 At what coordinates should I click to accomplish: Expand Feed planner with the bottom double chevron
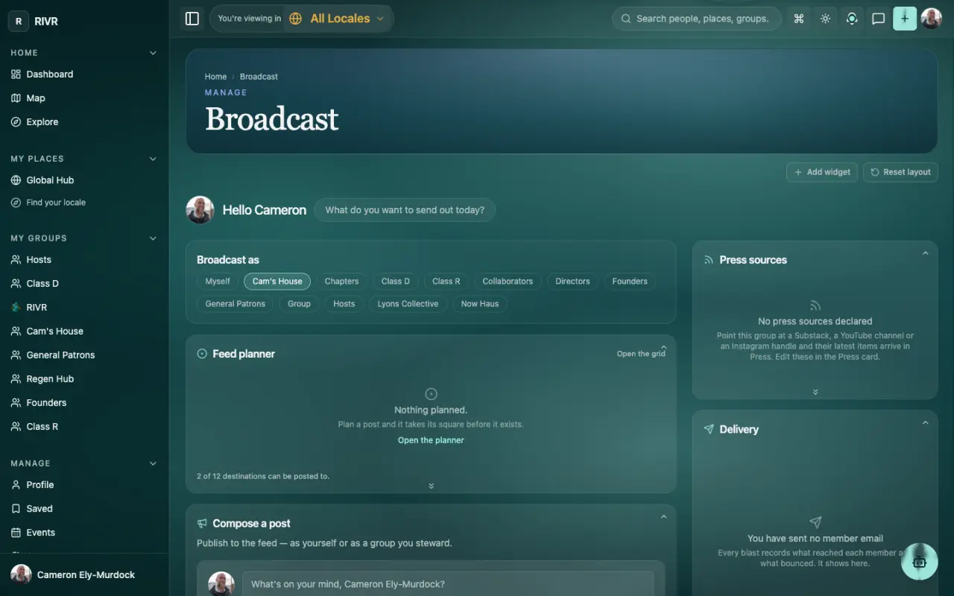point(431,486)
